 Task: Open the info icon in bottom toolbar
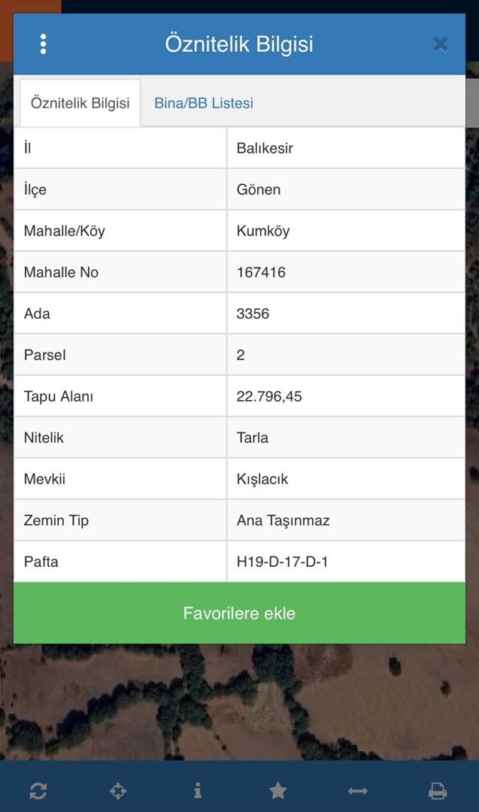pos(197,790)
